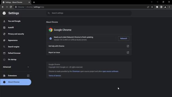Open Privacy and security settings
The width and height of the screenshot is (172, 97).
[x=16, y=34]
